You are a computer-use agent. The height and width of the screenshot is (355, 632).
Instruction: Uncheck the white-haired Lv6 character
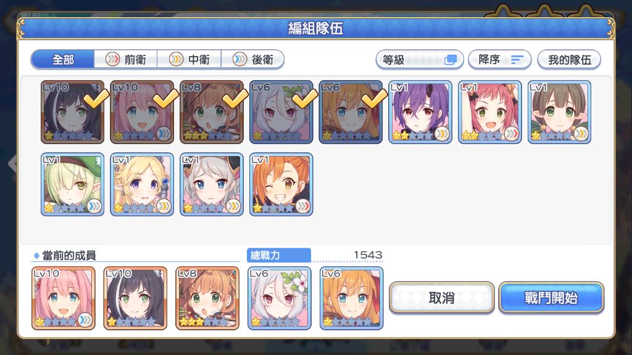[x=281, y=112]
